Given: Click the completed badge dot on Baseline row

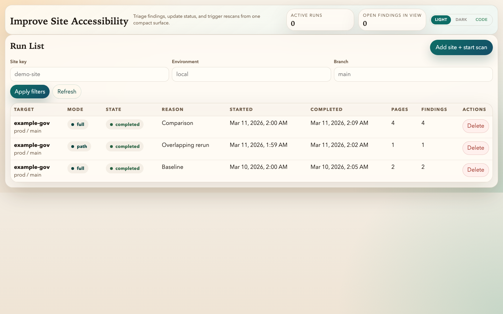Looking at the screenshot, I should tap(111, 169).
